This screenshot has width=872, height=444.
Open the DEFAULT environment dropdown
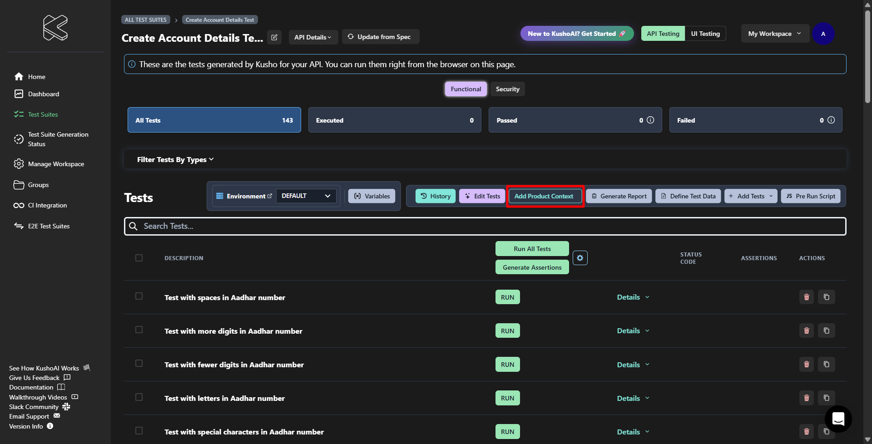306,196
